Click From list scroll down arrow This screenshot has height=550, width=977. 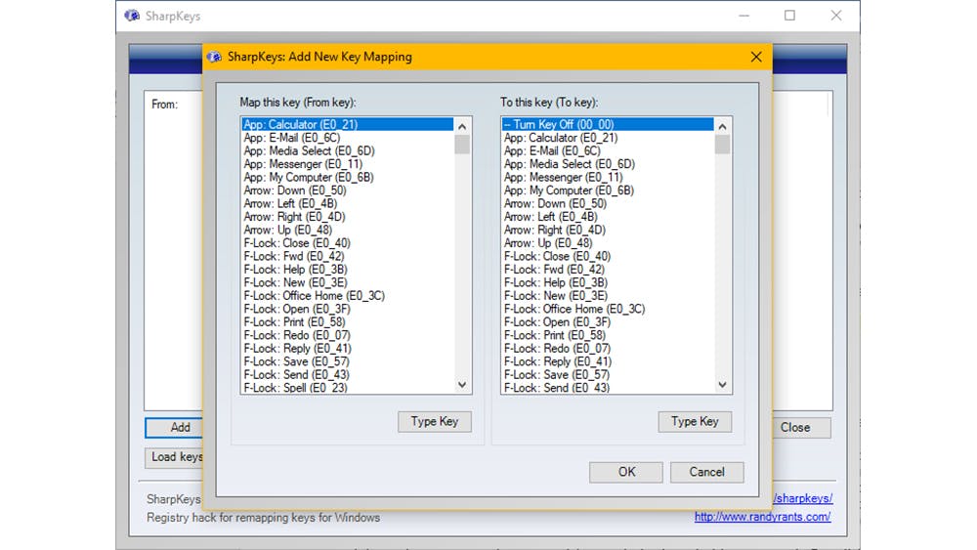pos(462,385)
